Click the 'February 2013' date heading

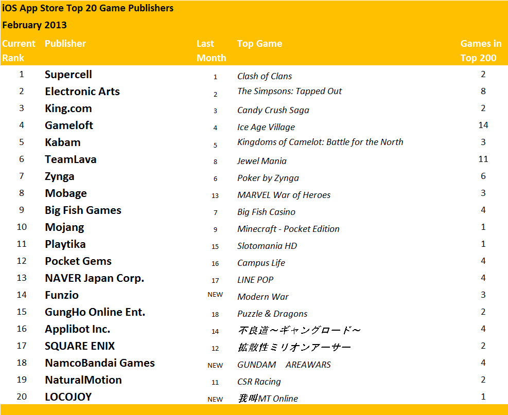point(34,25)
